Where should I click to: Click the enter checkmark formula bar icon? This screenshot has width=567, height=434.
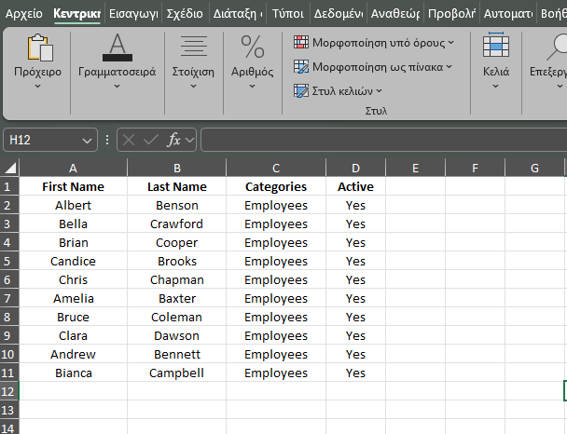click(150, 140)
